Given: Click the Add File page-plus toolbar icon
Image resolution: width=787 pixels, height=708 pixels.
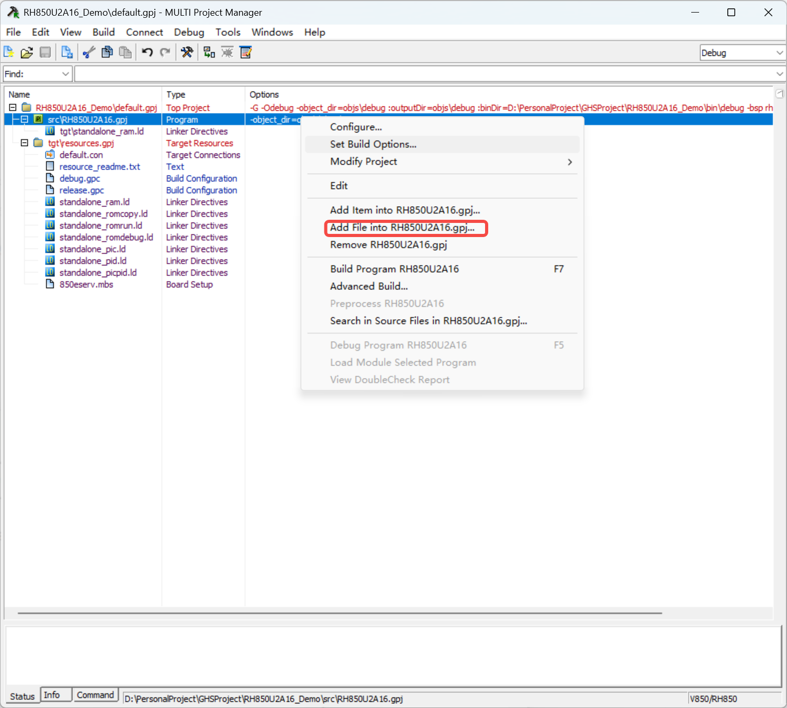Looking at the screenshot, I should pyautogui.click(x=67, y=52).
